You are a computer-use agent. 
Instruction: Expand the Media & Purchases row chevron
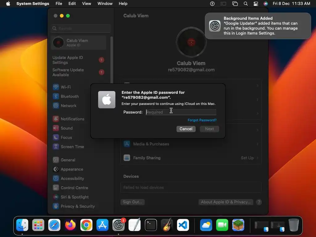click(258, 144)
